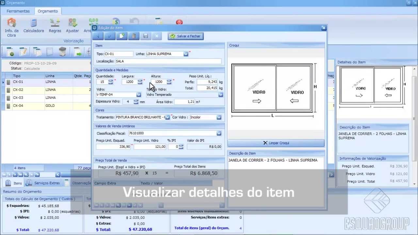Click first record navigator button below list
This screenshot has width=418, height=235.
point(4,175)
